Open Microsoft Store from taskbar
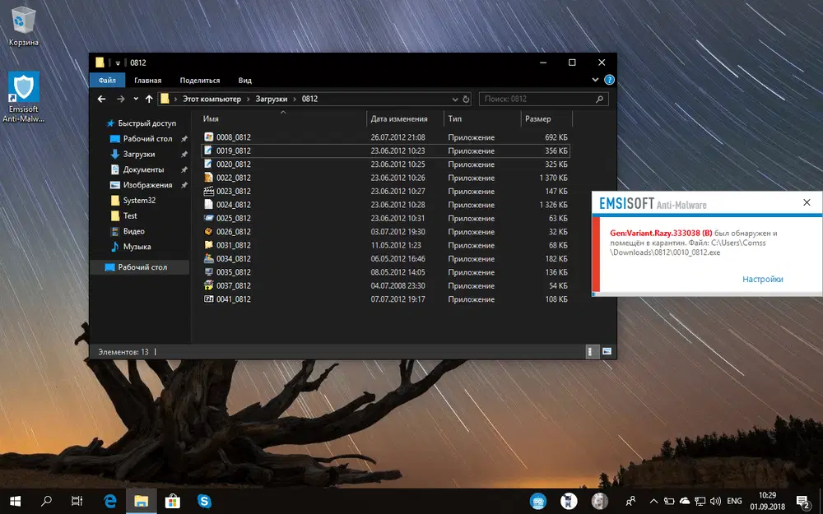 point(173,502)
